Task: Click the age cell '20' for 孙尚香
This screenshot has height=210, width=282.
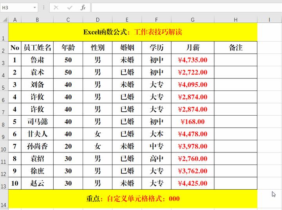Action: [x=68, y=146]
